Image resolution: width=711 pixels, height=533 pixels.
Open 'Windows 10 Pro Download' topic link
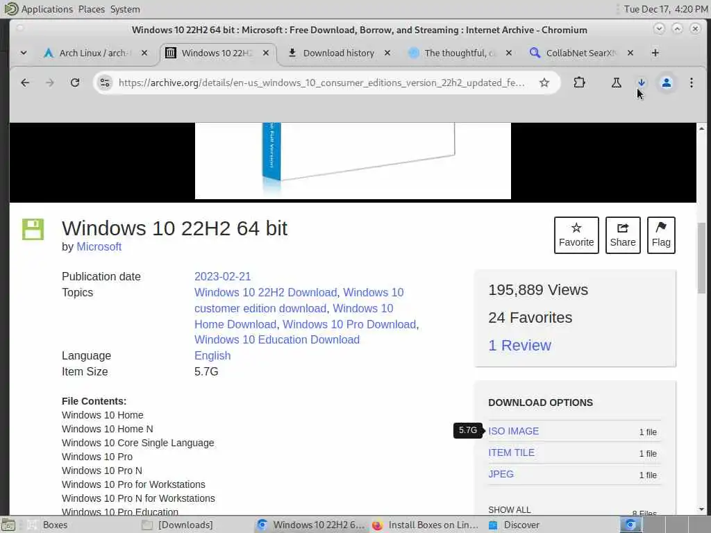click(349, 325)
